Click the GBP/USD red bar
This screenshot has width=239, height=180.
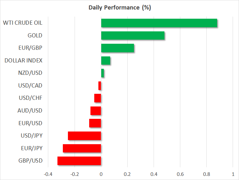point(79,161)
